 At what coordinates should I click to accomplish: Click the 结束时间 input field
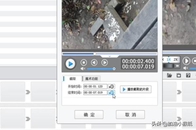(95, 93)
